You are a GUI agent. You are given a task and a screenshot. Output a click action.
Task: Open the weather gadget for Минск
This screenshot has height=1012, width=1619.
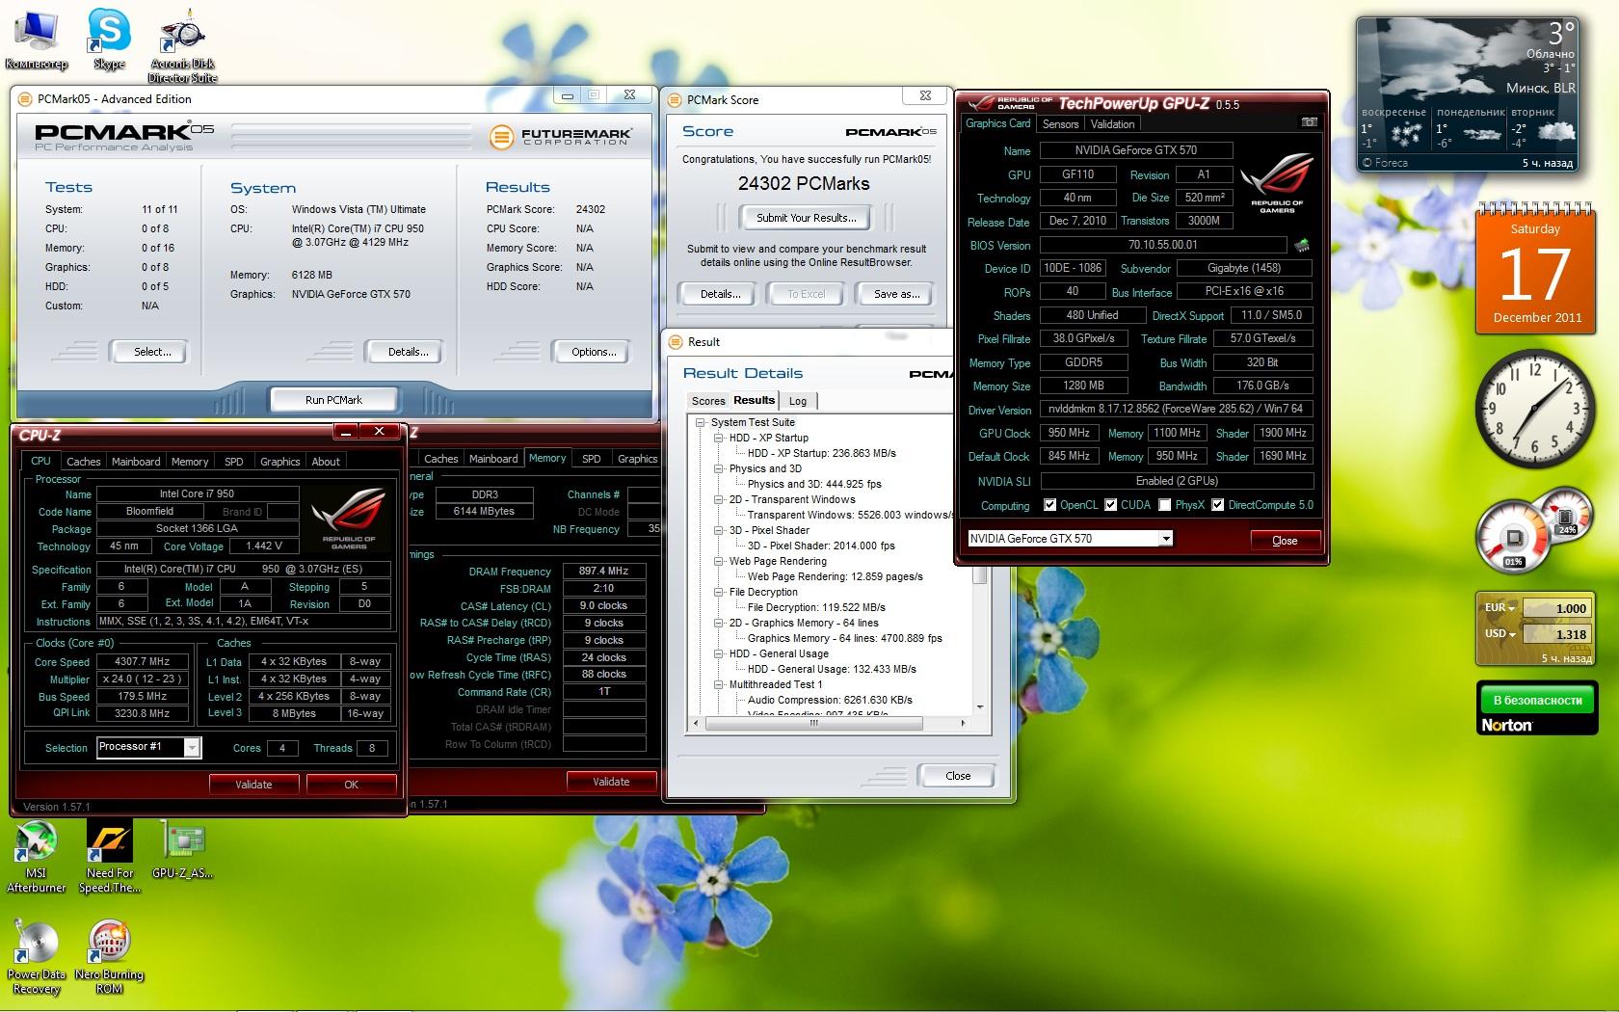point(1468,93)
